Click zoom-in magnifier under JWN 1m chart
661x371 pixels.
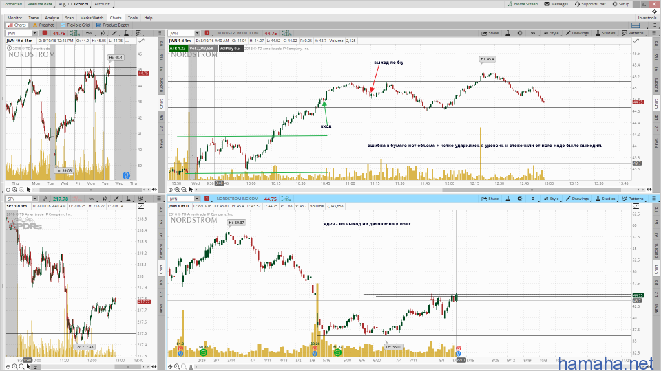(x=178, y=190)
